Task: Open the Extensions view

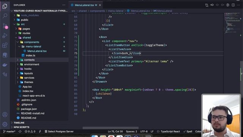Action: click(x=5, y=45)
